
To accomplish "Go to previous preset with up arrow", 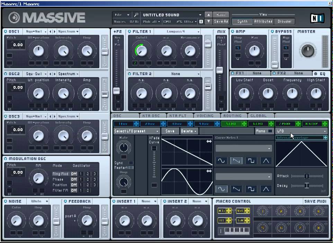I will pyautogui.click(x=208, y=15).
